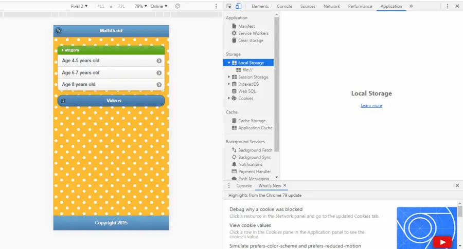Click the 'Copyright 2015' footer text

pos(111,223)
